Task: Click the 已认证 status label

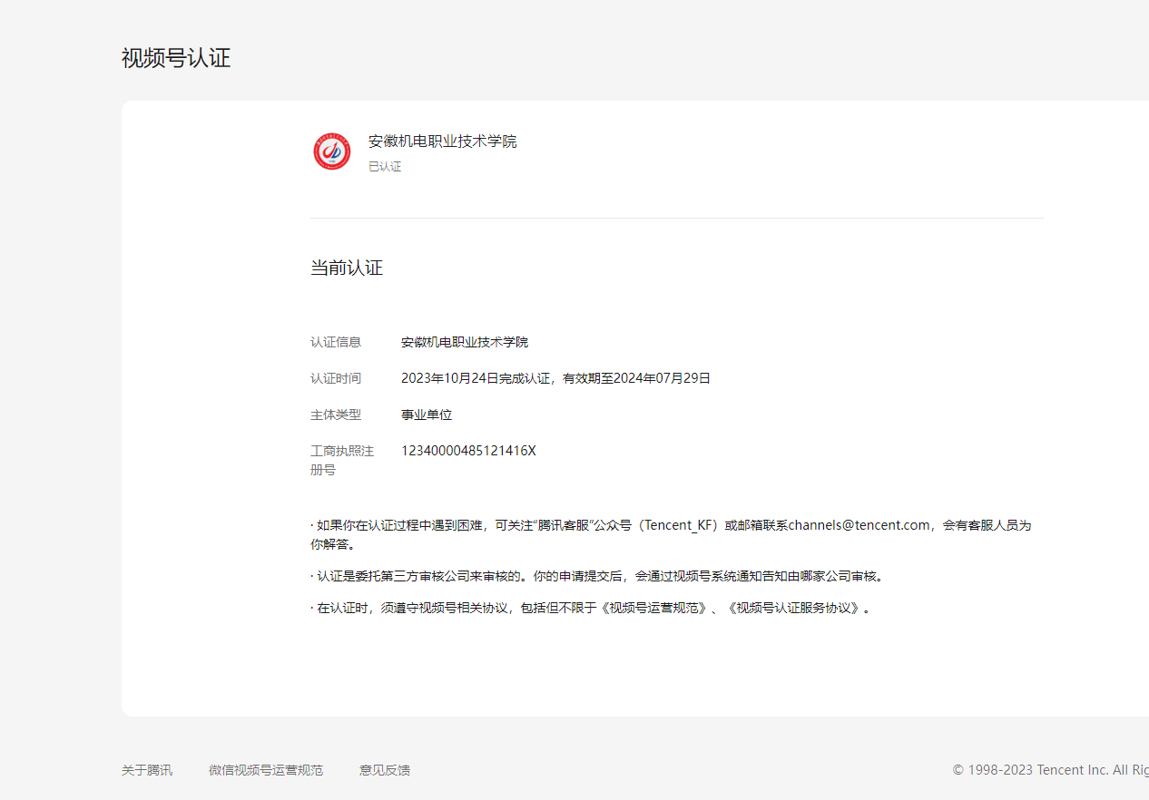Action: pyautogui.click(x=385, y=167)
